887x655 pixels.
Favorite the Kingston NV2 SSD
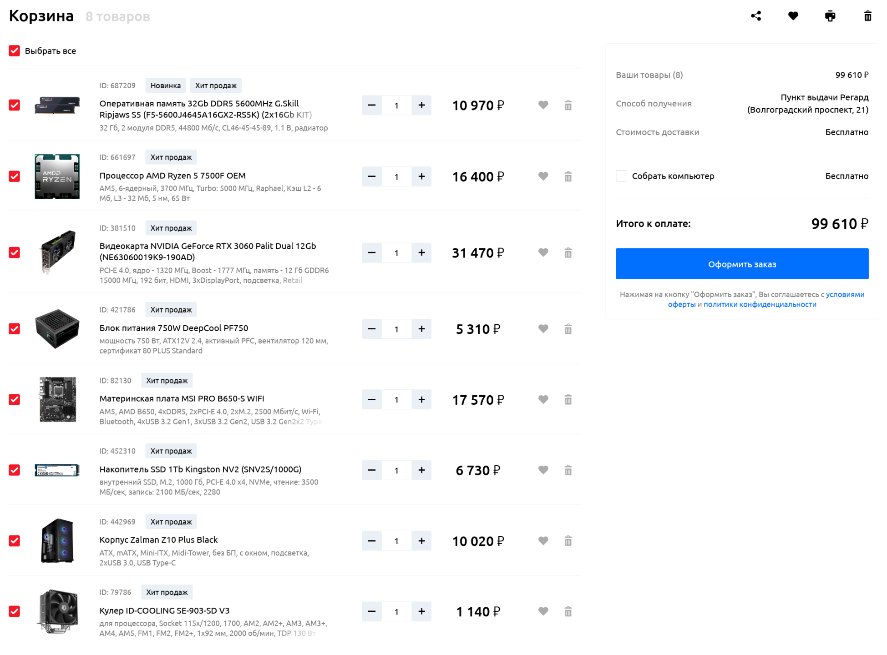(543, 470)
